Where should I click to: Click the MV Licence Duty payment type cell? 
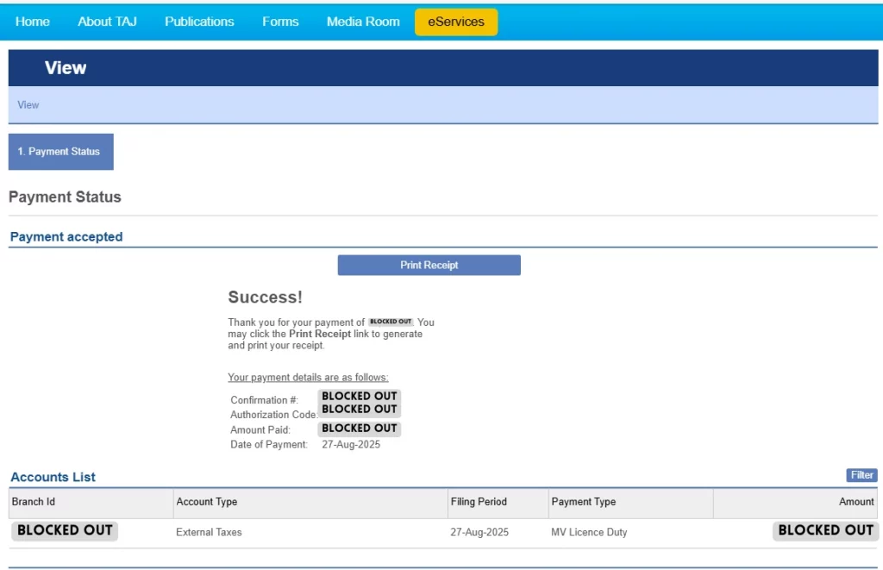click(x=589, y=532)
